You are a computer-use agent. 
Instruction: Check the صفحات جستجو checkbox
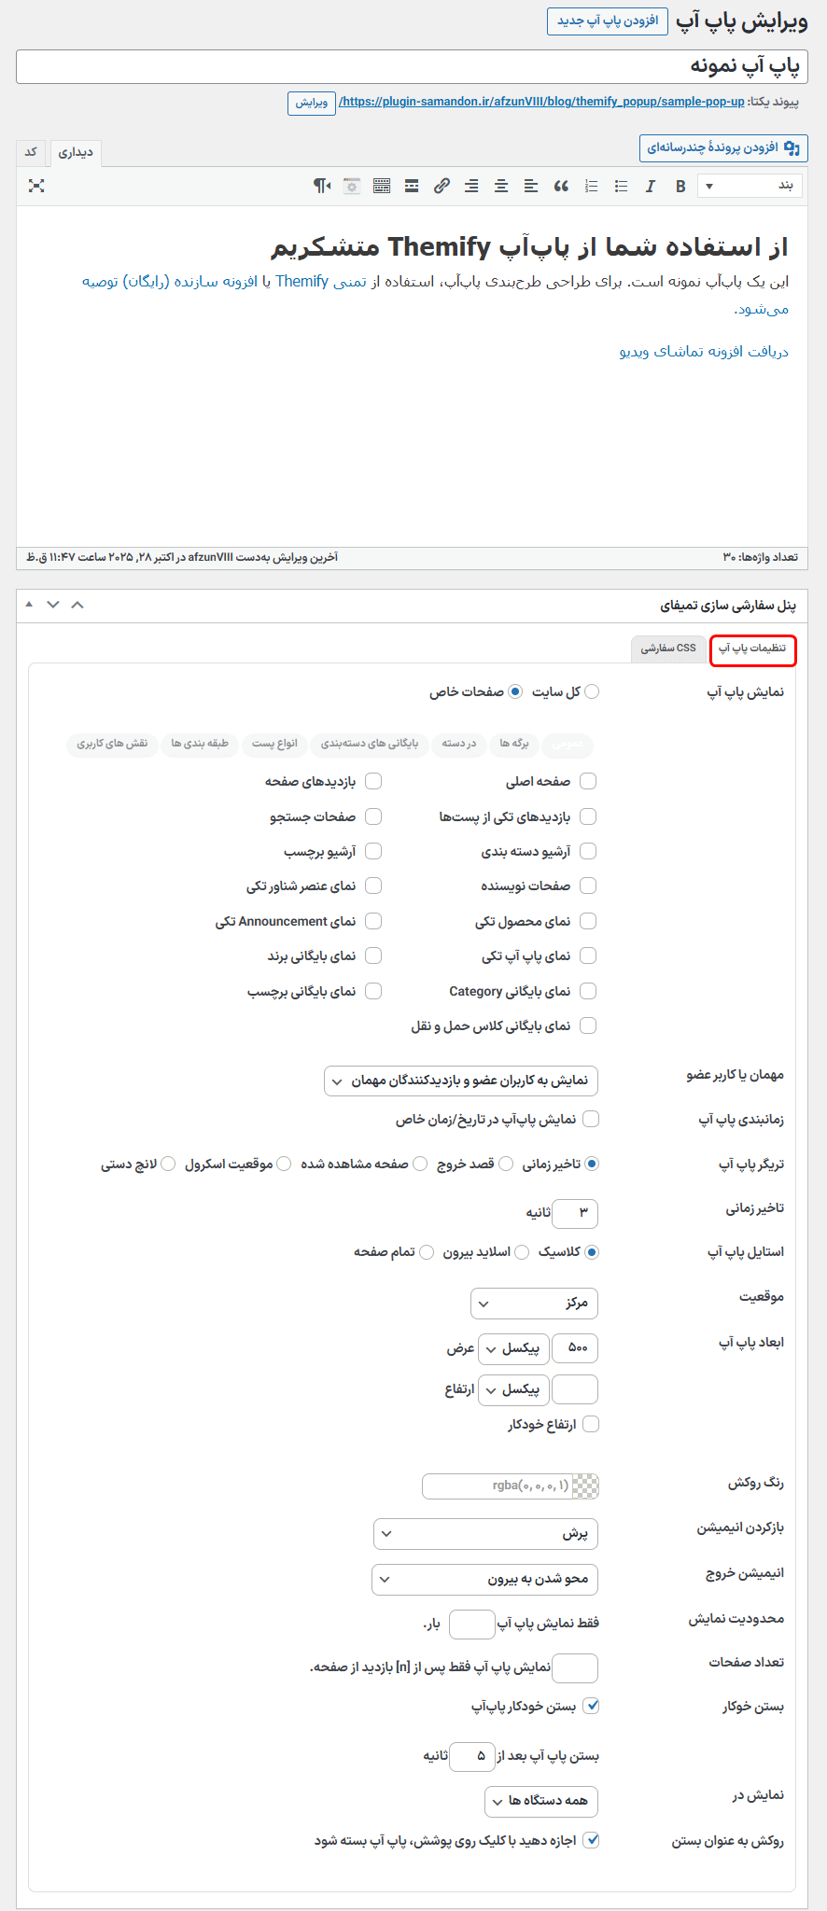(373, 816)
